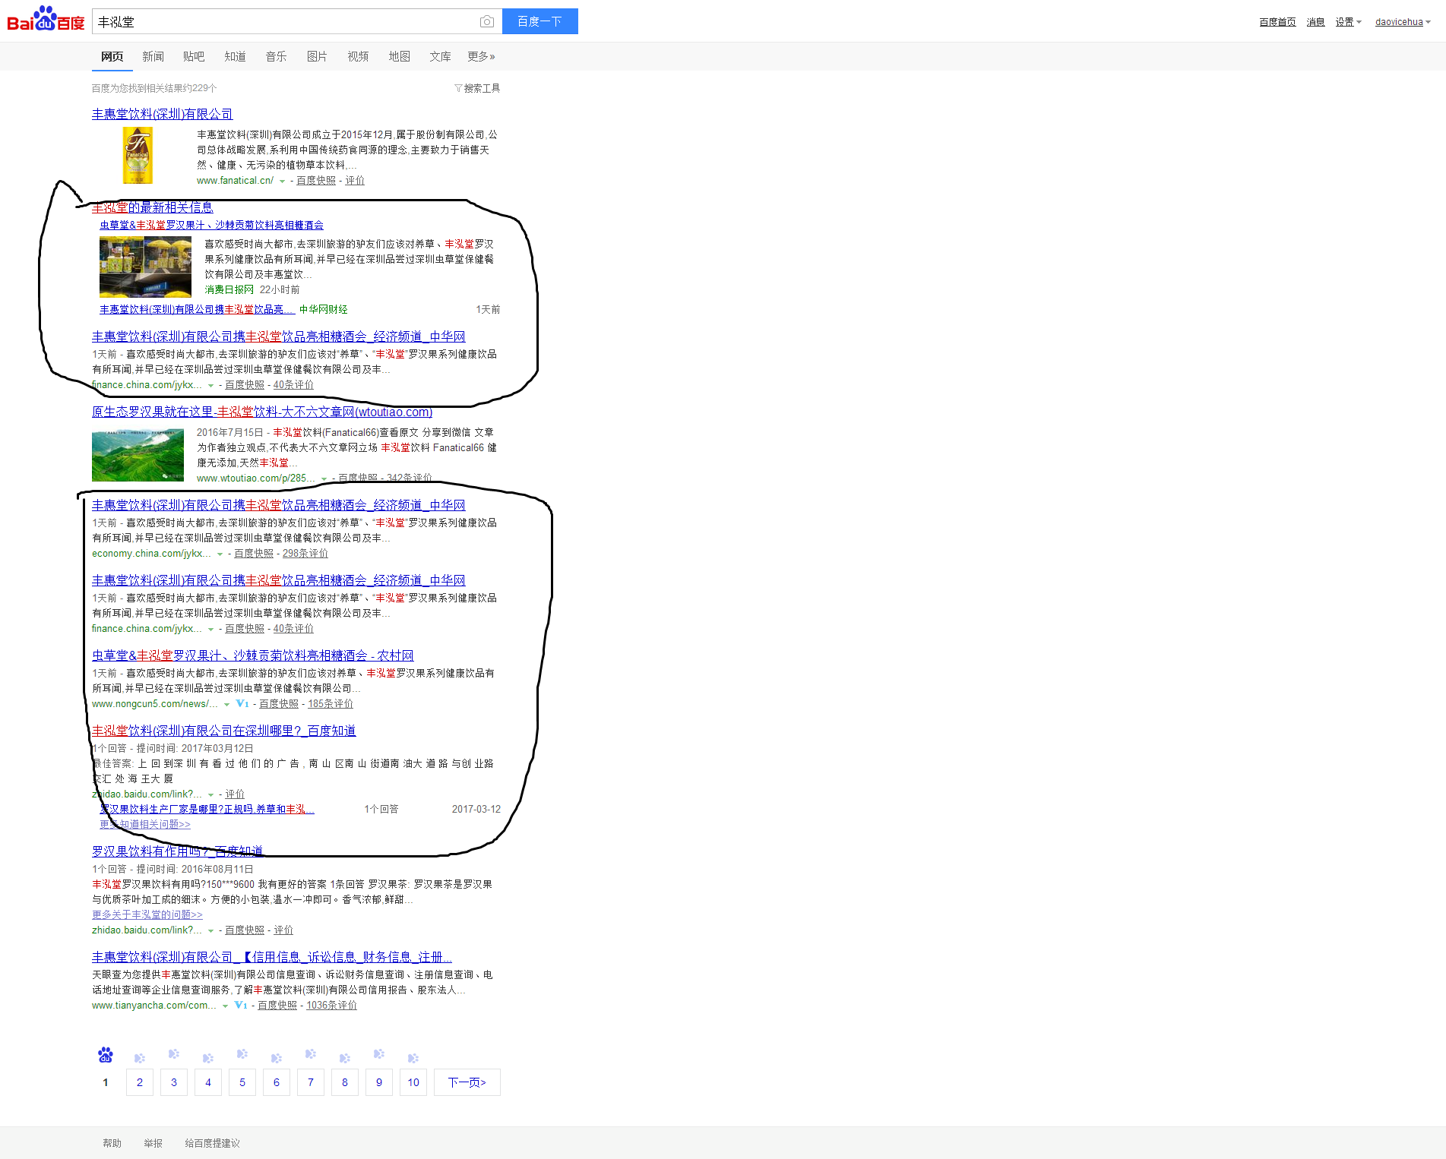The image size is (1446, 1159).
Task: Open the 1036条评价 reviews link
Action: 331,1006
